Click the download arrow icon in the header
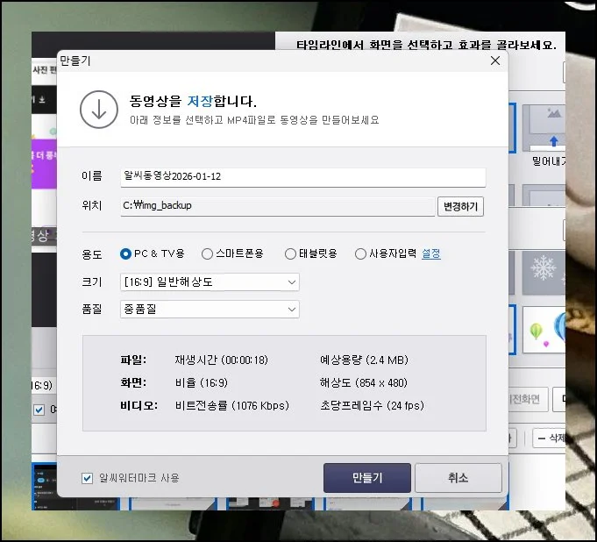Viewport: 597px width, 542px height. [x=98, y=109]
